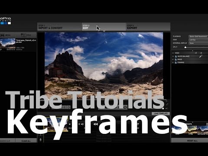This screenshot has width=208, height=156.
Task: Click the loop playback icon
Action: point(125,107)
